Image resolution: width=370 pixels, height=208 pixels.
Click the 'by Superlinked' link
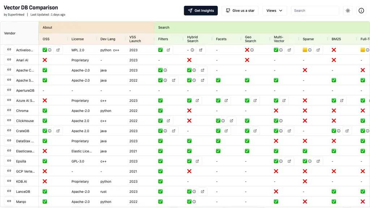click(14, 14)
